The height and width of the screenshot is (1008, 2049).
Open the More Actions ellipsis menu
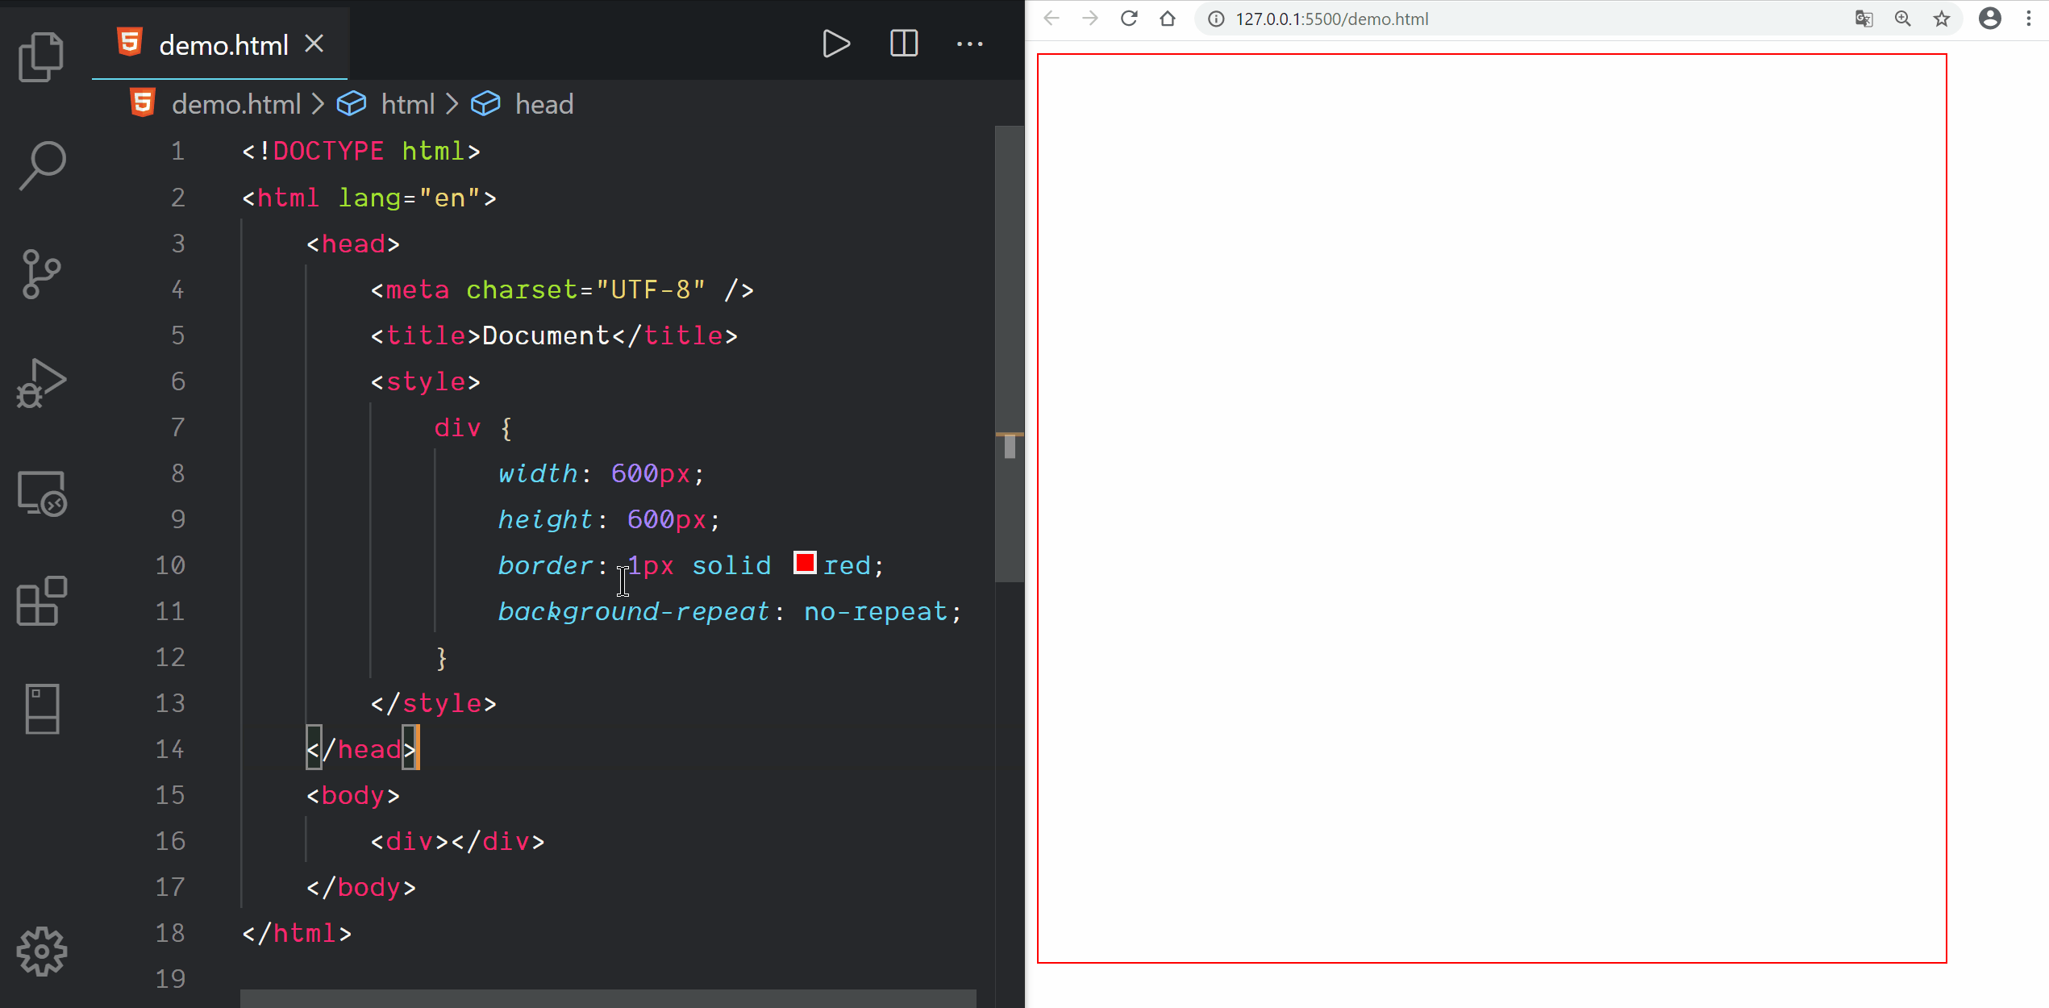(969, 44)
